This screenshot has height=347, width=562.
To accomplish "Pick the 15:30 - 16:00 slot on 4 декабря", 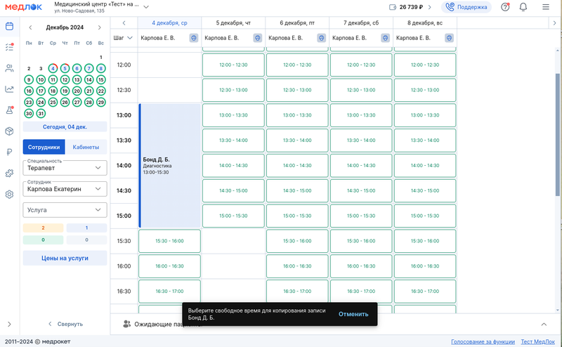I will 169,241.
